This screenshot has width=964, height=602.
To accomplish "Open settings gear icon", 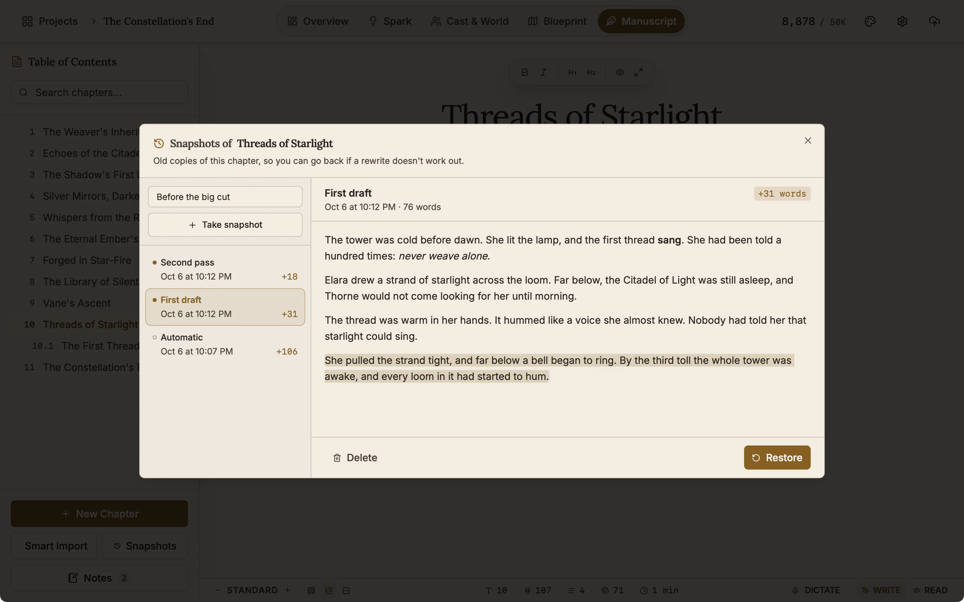I will point(902,21).
